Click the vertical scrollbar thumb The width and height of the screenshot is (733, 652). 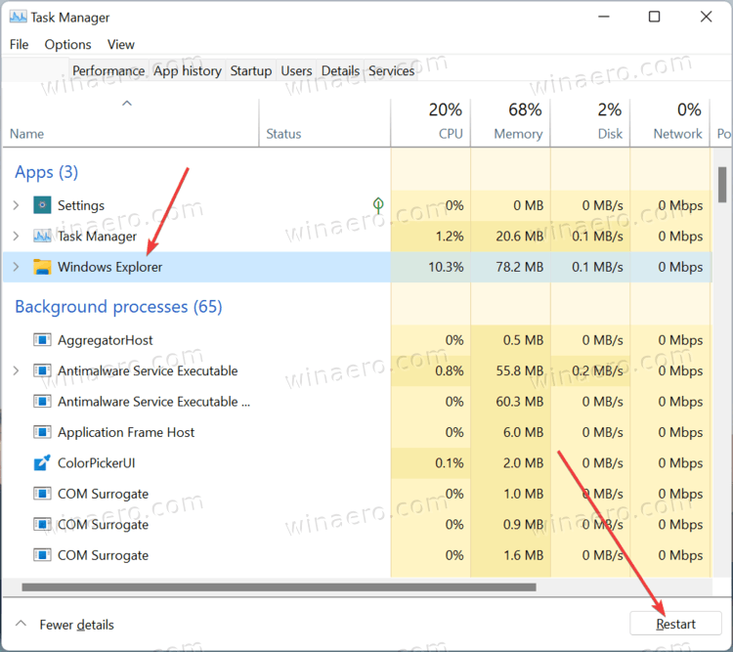tap(722, 185)
